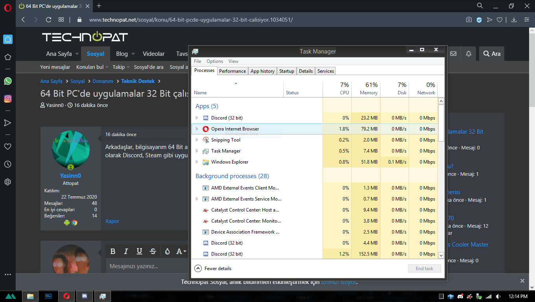Open Opera sidebar home icon
The image size is (535, 302).
click(7, 39)
